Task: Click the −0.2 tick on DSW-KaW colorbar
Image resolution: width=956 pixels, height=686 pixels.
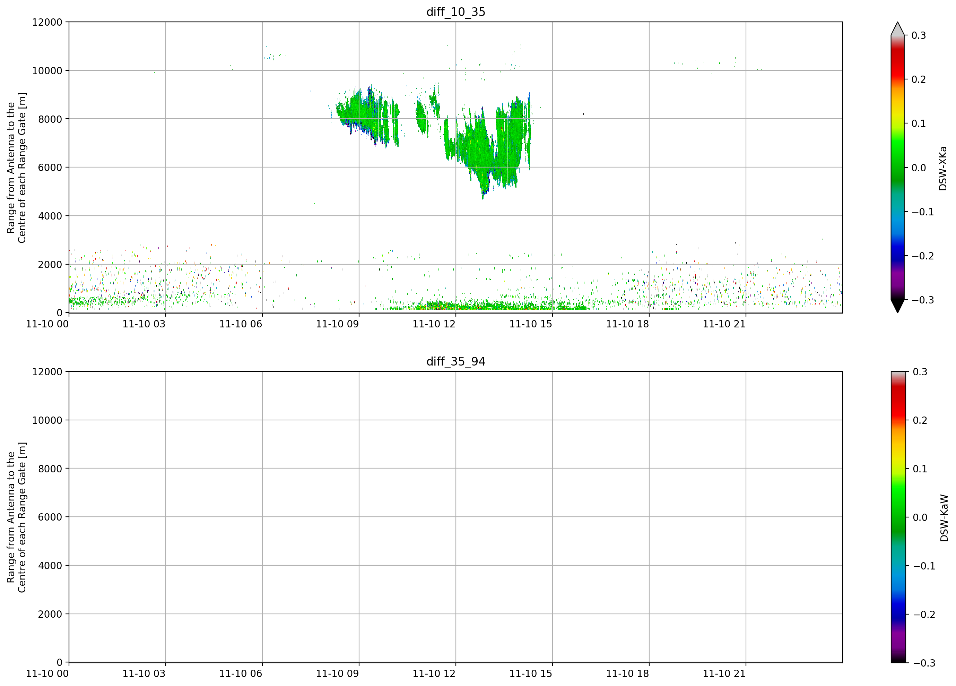Action: point(924,614)
